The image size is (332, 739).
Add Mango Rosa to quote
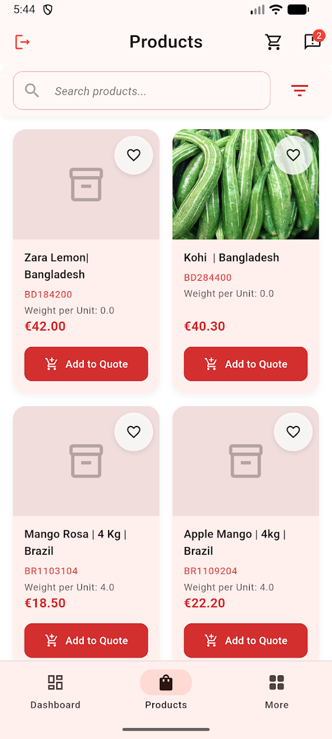86,640
